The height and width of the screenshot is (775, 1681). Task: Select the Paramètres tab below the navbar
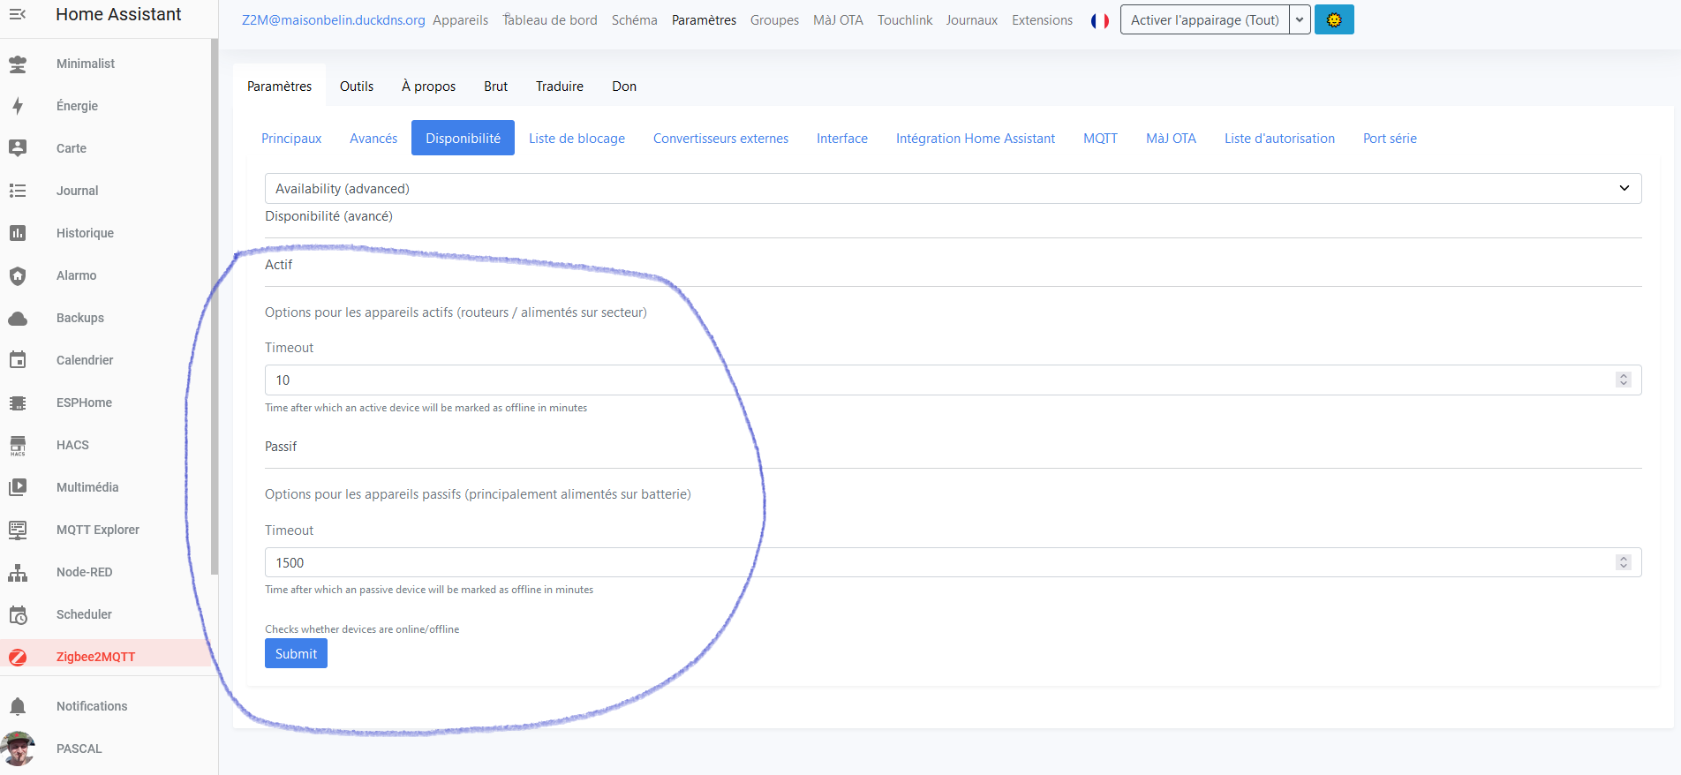(280, 86)
